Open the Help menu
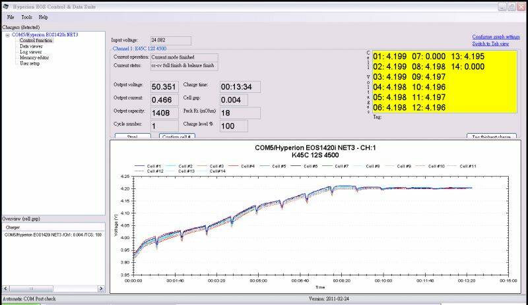The height and width of the screenshot is (305, 528). pos(43,17)
